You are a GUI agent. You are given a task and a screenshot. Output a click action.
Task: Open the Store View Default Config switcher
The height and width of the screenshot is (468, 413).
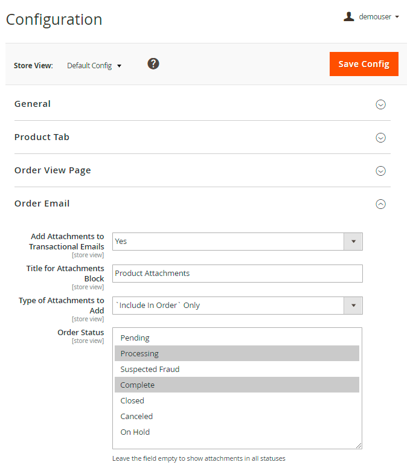tap(94, 65)
